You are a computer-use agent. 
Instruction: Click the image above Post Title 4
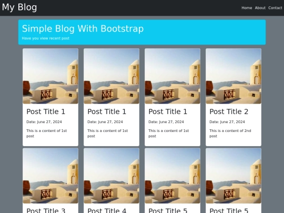click(111, 176)
